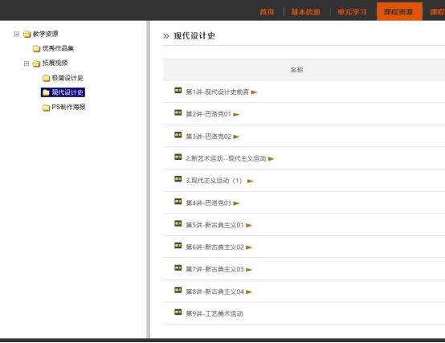Viewport: 445px width, 343px height.
Task: Open the 第7讲-新古典主义03 link
Action: coord(214,269)
